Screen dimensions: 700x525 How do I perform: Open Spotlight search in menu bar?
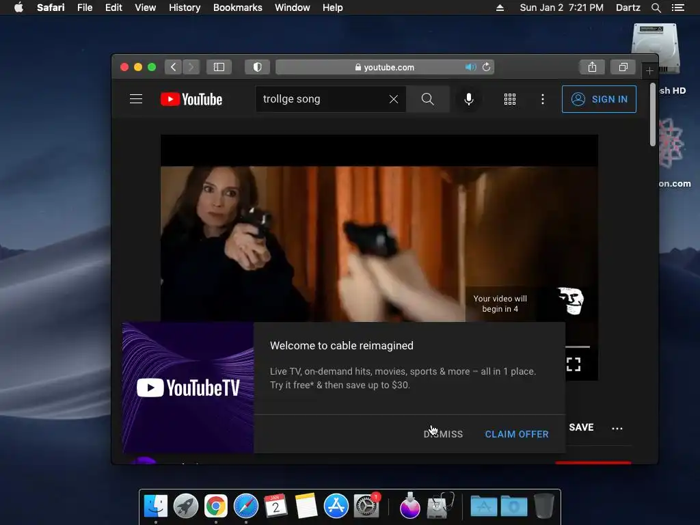[656, 8]
